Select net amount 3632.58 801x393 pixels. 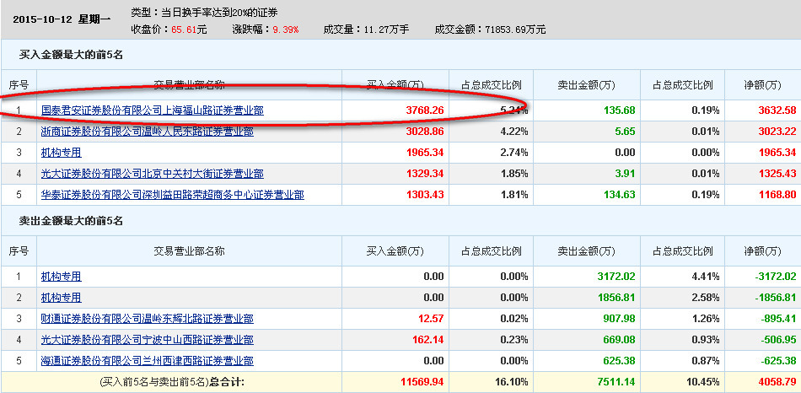(777, 110)
